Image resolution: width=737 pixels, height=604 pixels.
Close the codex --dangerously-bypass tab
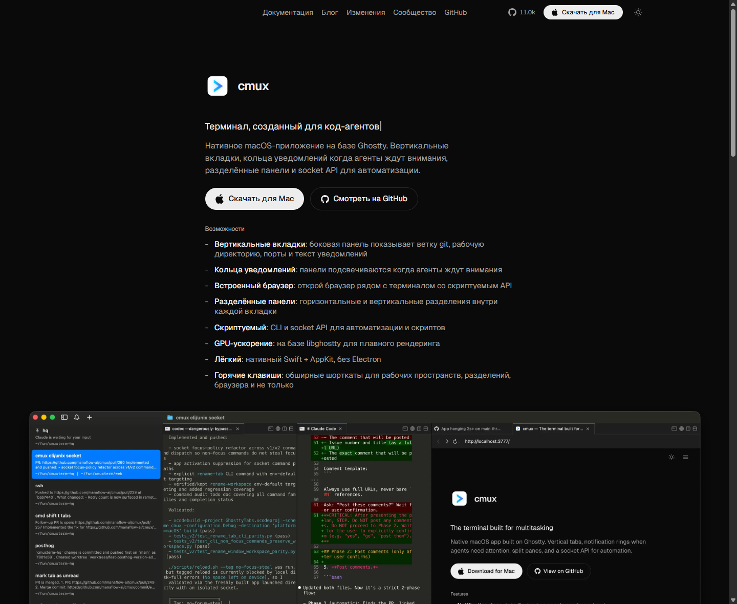pyautogui.click(x=237, y=428)
